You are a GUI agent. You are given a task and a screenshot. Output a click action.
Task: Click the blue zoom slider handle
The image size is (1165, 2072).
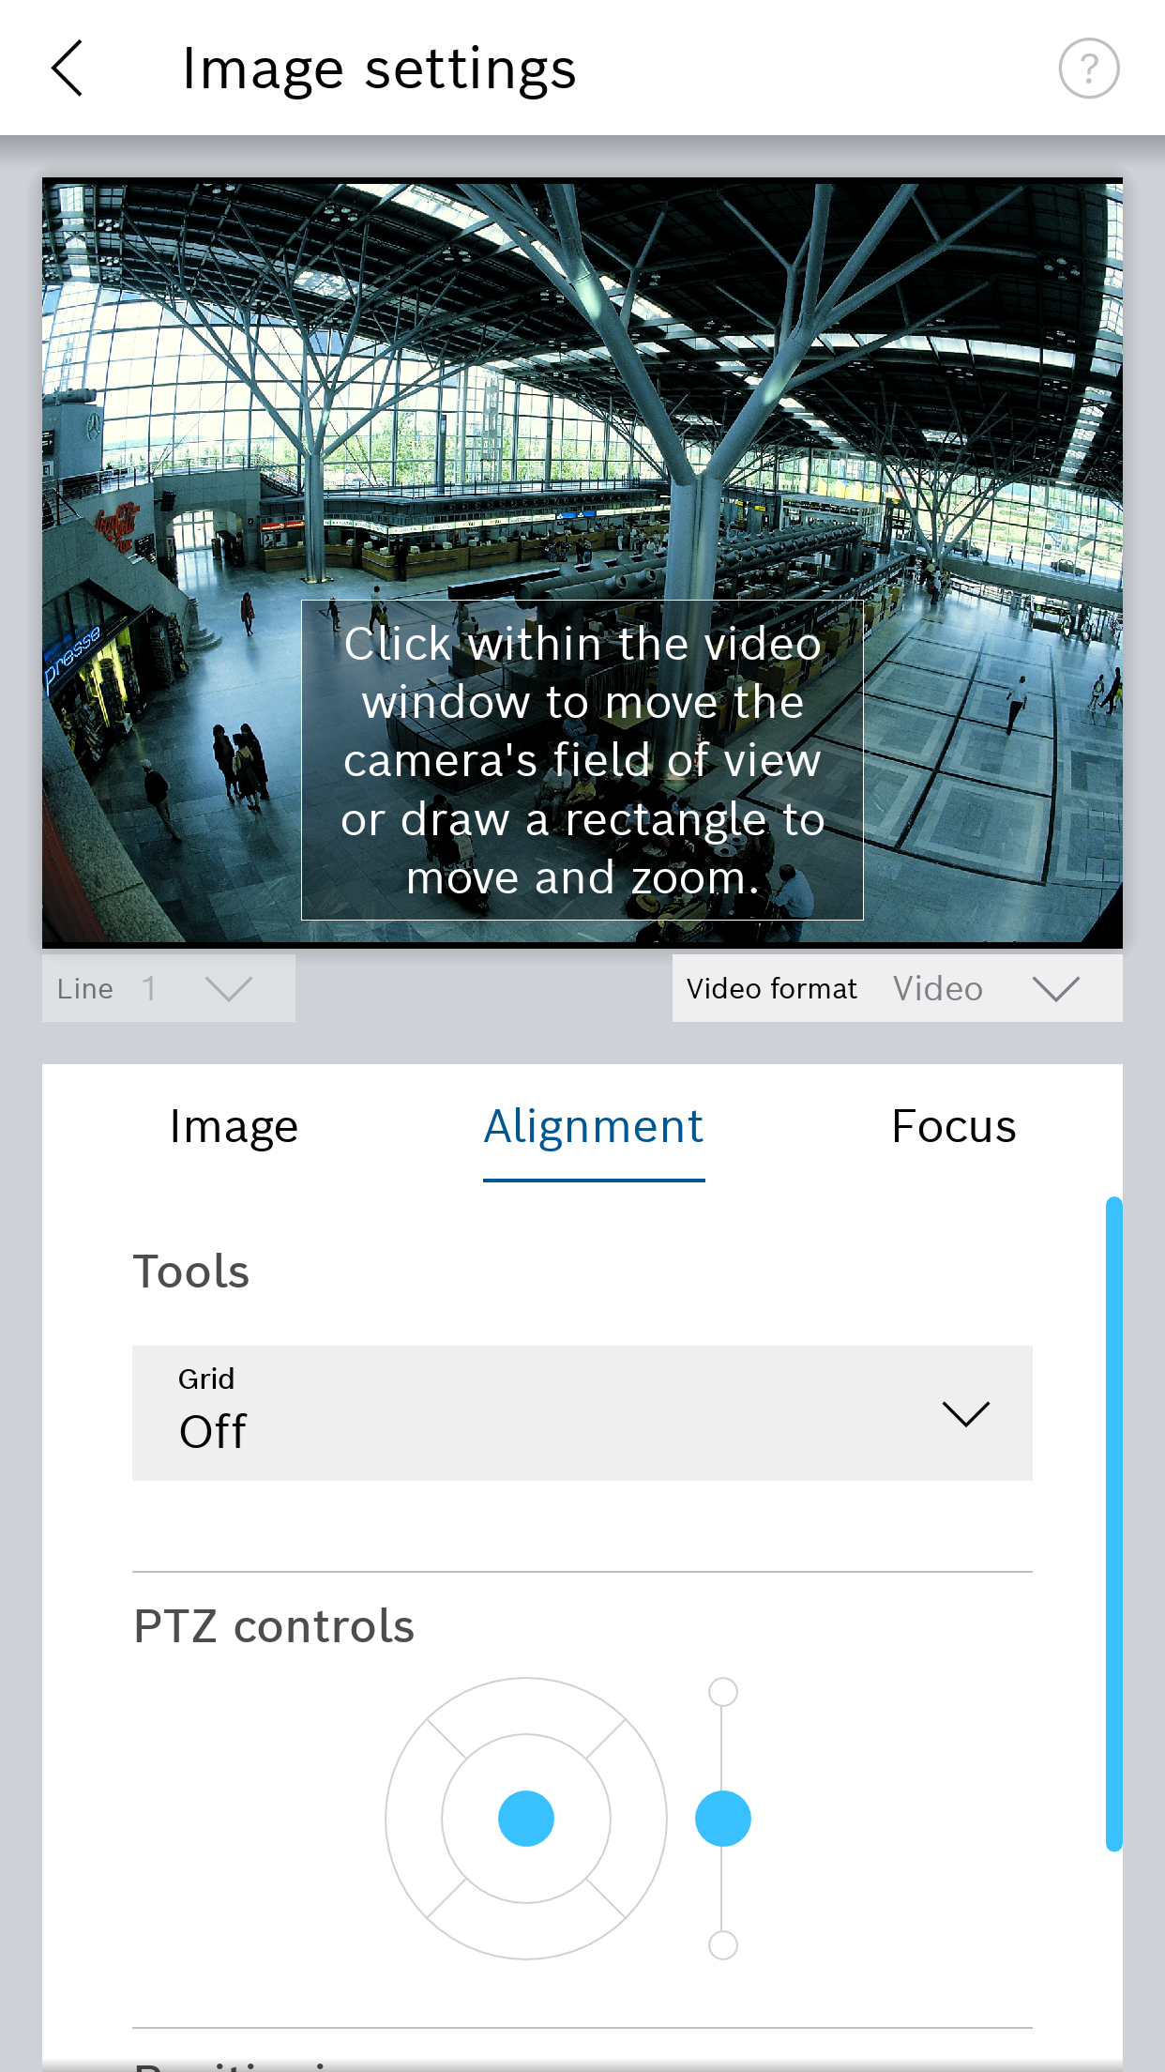(722, 1819)
